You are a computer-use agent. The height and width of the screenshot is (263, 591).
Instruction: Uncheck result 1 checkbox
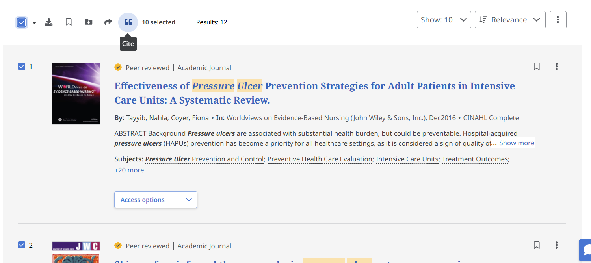coord(22,67)
